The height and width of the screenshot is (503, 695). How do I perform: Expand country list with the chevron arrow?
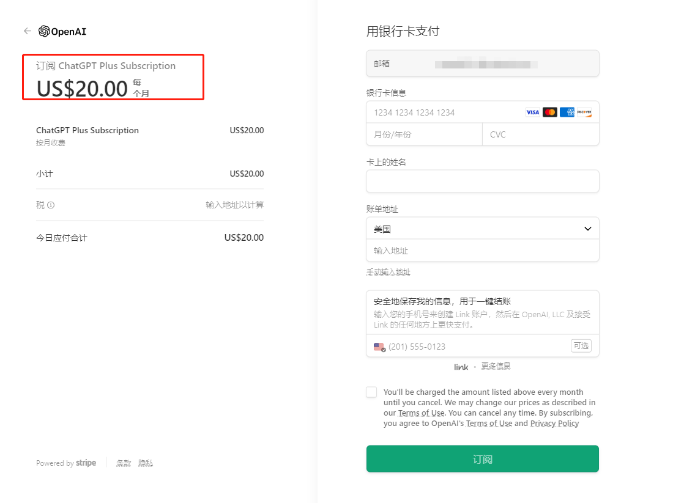click(588, 229)
